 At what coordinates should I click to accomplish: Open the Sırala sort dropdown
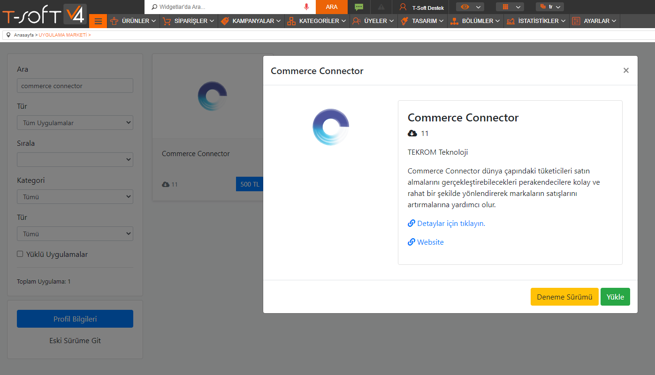75,160
